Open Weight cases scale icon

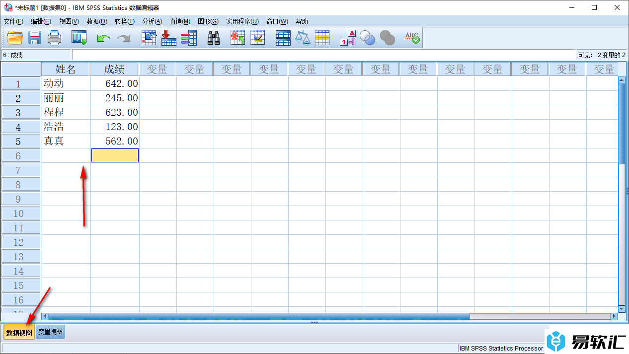(x=303, y=38)
